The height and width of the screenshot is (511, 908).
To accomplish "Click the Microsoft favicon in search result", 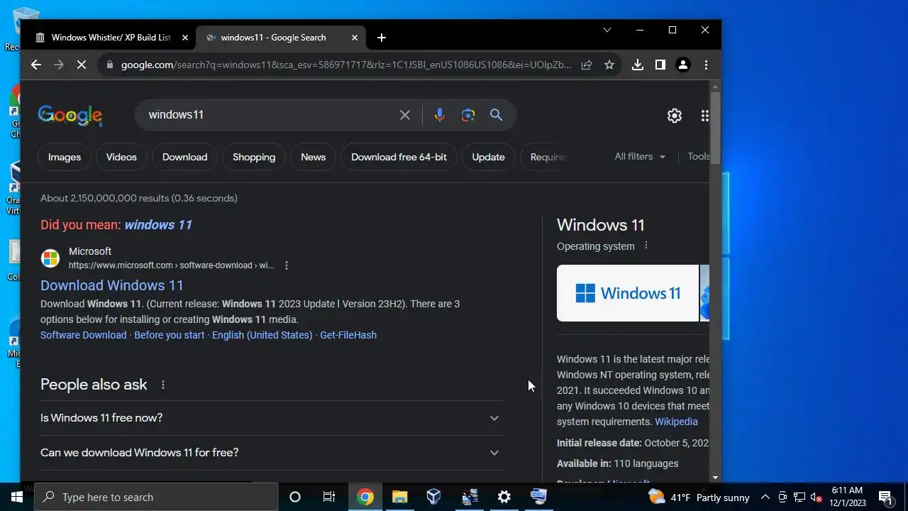I will click(x=50, y=258).
